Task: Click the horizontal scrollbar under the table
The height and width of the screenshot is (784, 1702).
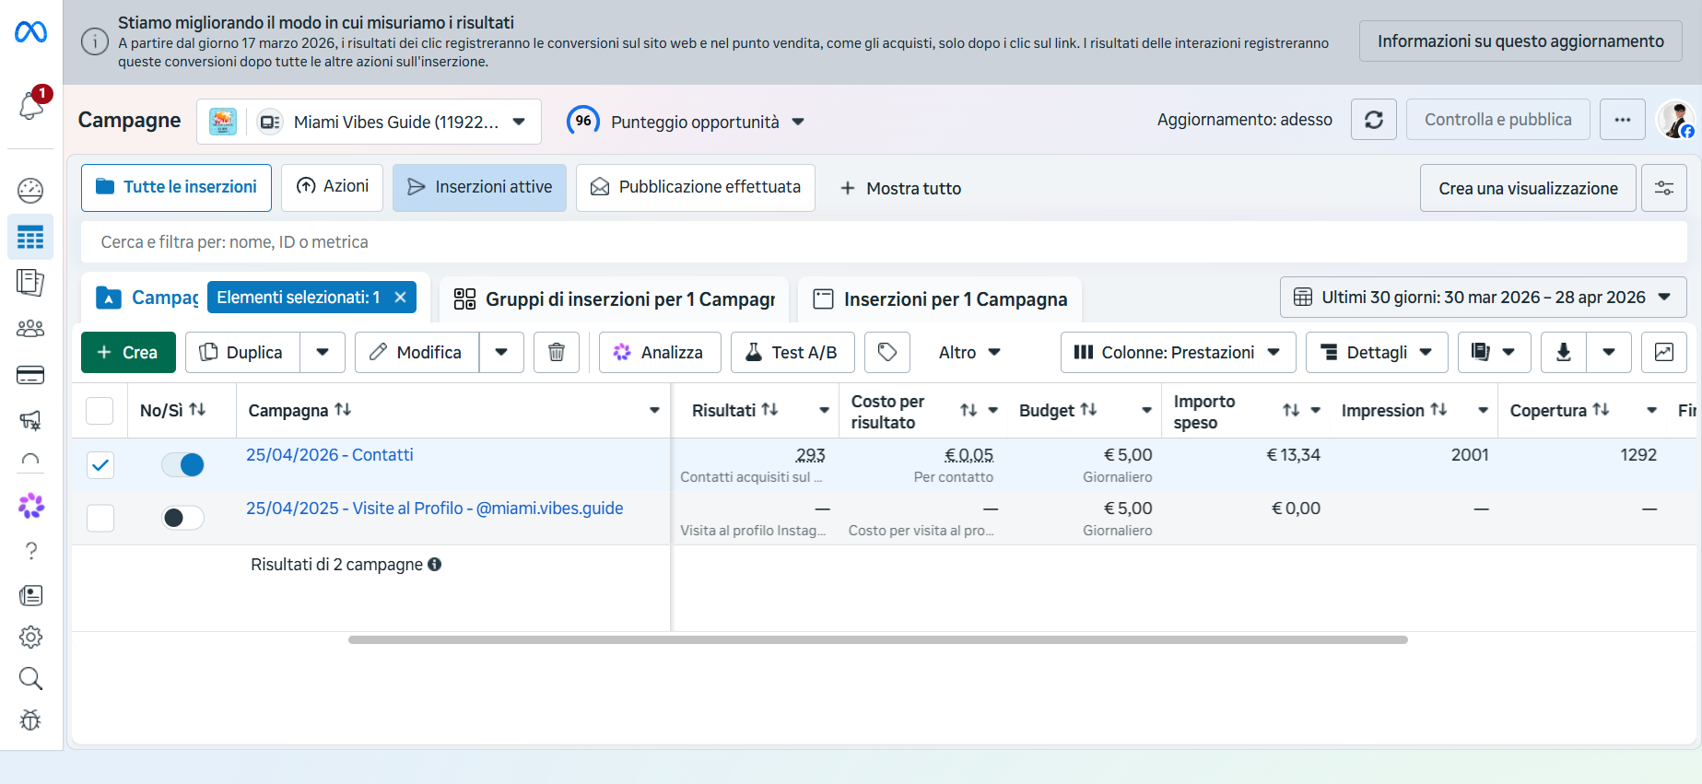Action: [877, 639]
